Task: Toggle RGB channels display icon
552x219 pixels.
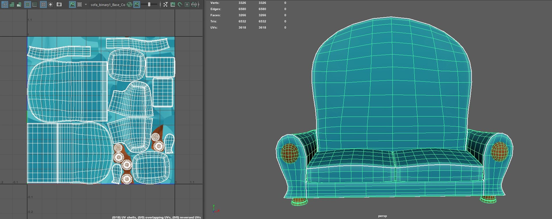Action: [130, 5]
